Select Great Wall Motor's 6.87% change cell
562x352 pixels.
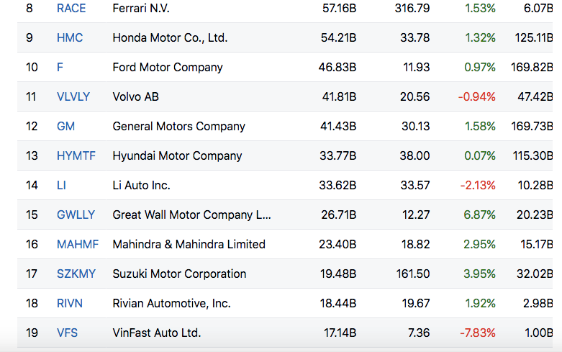point(480,215)
